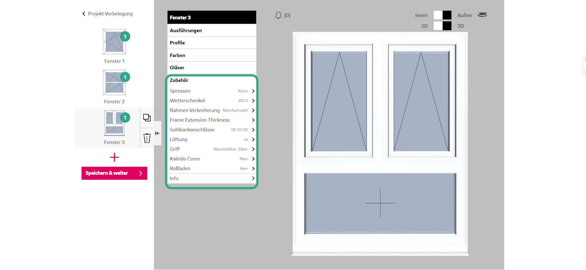Screen dimensions: 586x270
Task: Select the Fenster 3 thumbnail
Action: coord(114,123)
